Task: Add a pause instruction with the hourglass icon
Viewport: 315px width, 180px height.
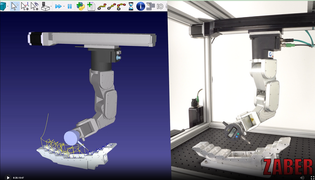Action: pos(131,6)
